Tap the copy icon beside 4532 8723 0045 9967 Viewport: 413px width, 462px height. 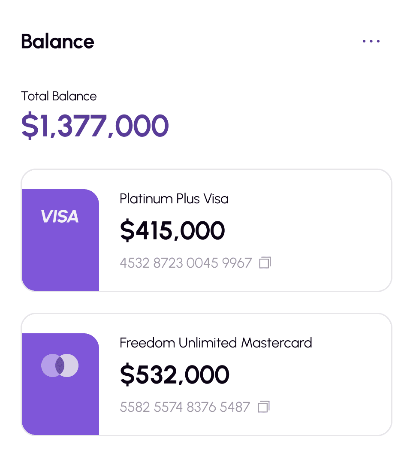pyautogui.click(x=265, y=263)
